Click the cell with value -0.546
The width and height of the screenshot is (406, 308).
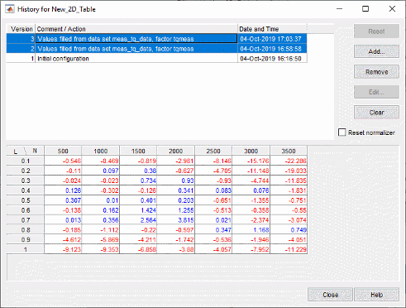pos(63,161)
